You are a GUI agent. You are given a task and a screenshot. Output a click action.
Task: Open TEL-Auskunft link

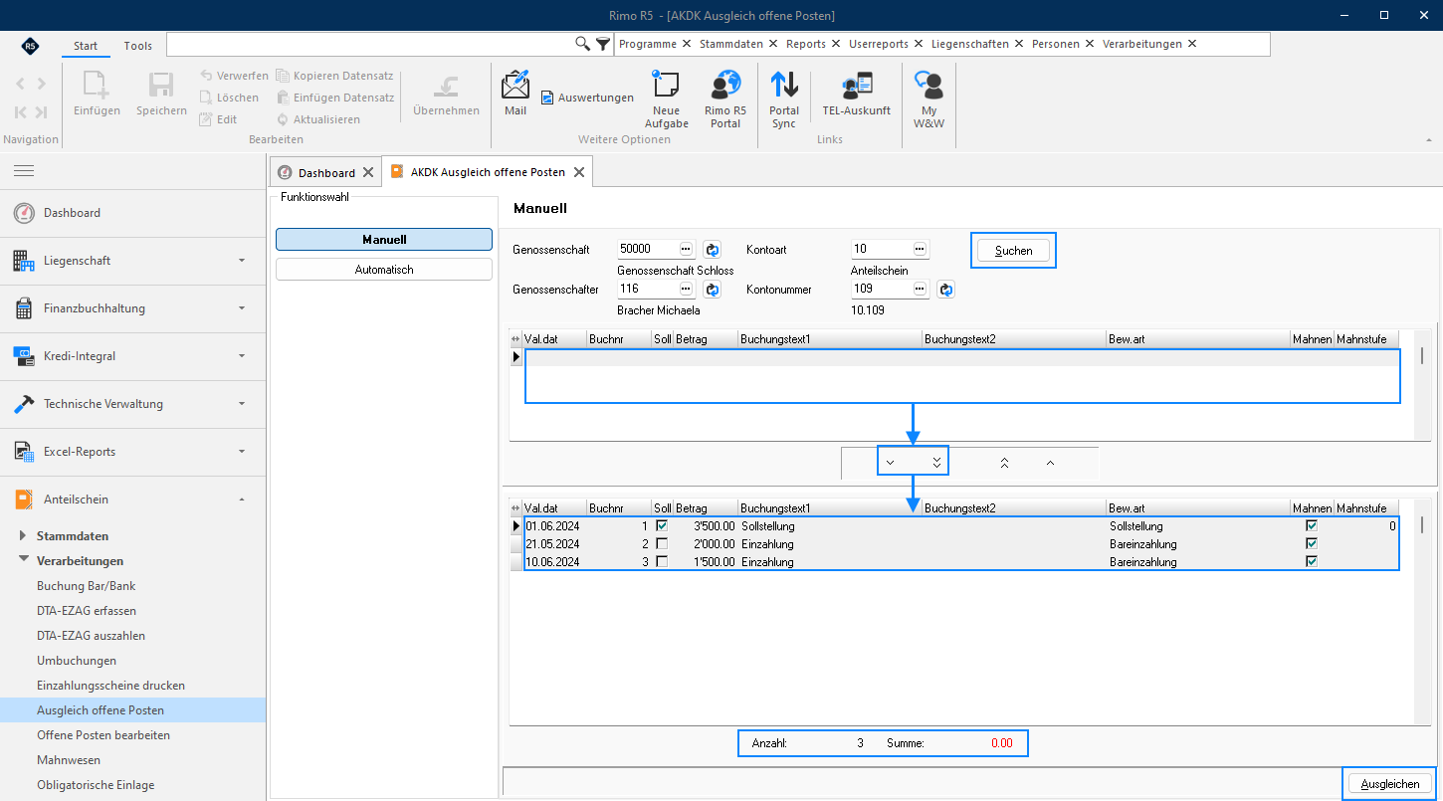856,95
